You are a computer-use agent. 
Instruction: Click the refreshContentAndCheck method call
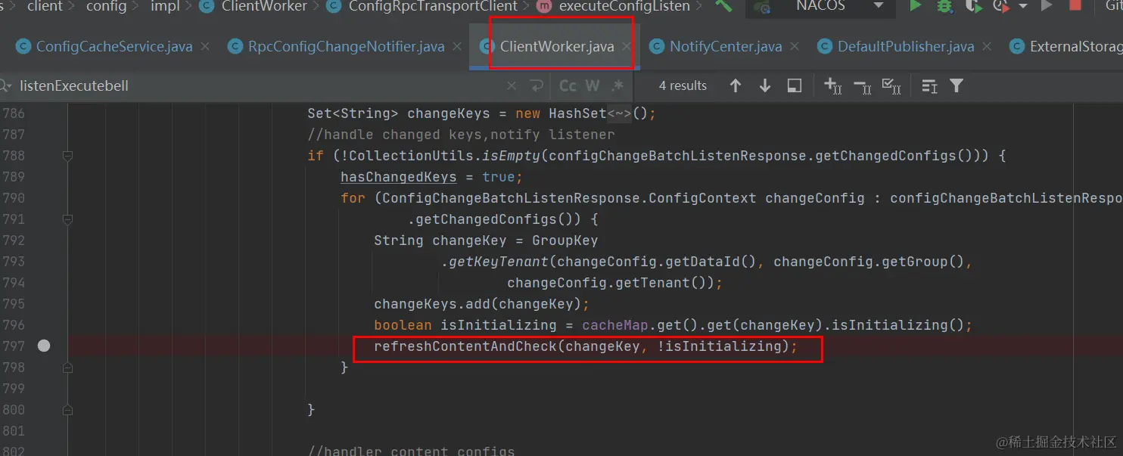point(465,346)
